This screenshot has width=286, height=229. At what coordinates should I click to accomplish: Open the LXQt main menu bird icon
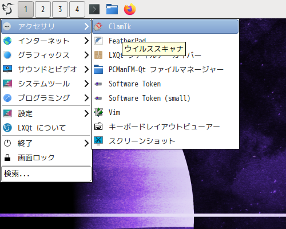(x=8, y=9)
